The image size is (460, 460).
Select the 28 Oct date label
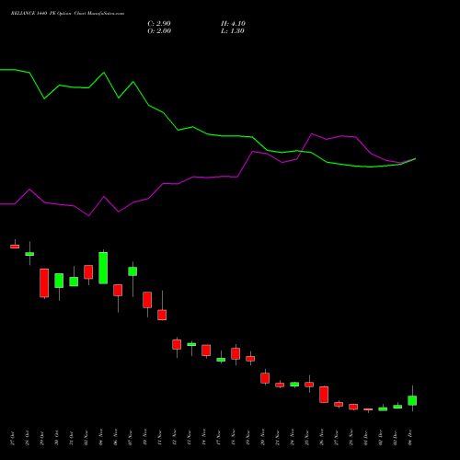click(28, 438)
